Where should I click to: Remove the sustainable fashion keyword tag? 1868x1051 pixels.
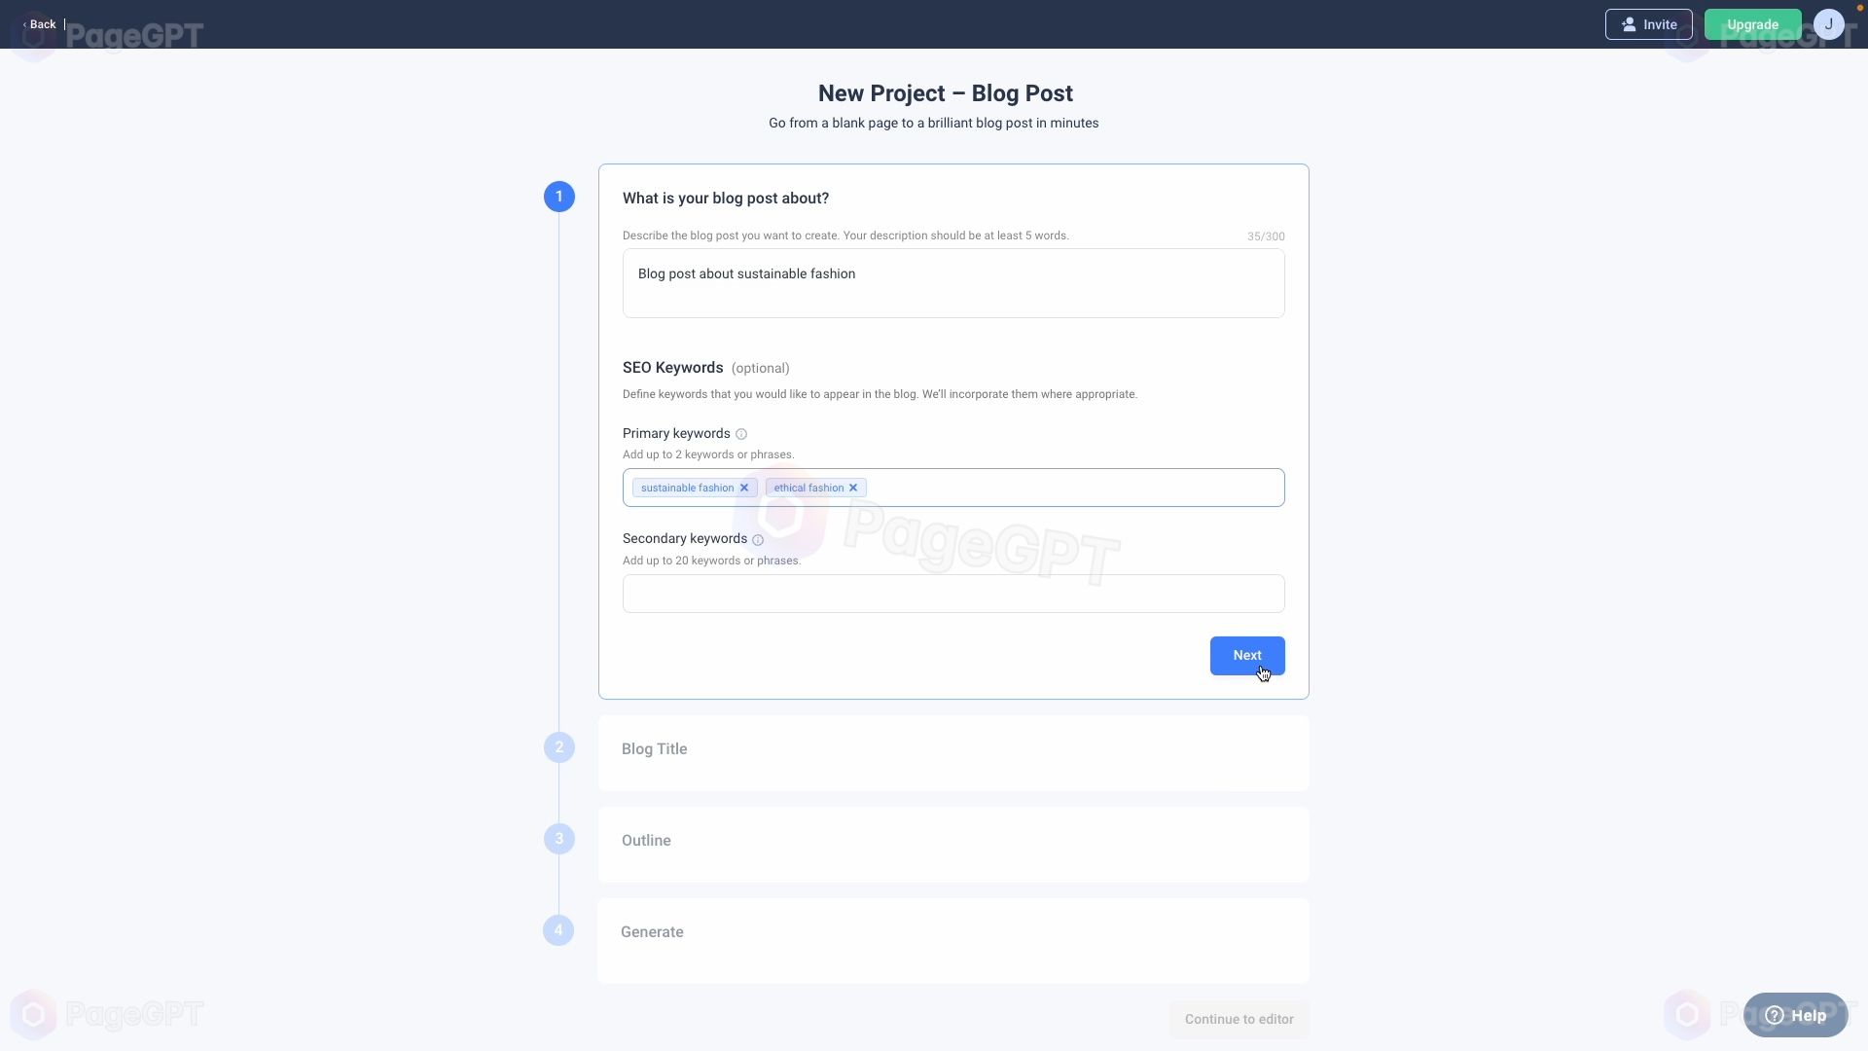tap(744, 488)
